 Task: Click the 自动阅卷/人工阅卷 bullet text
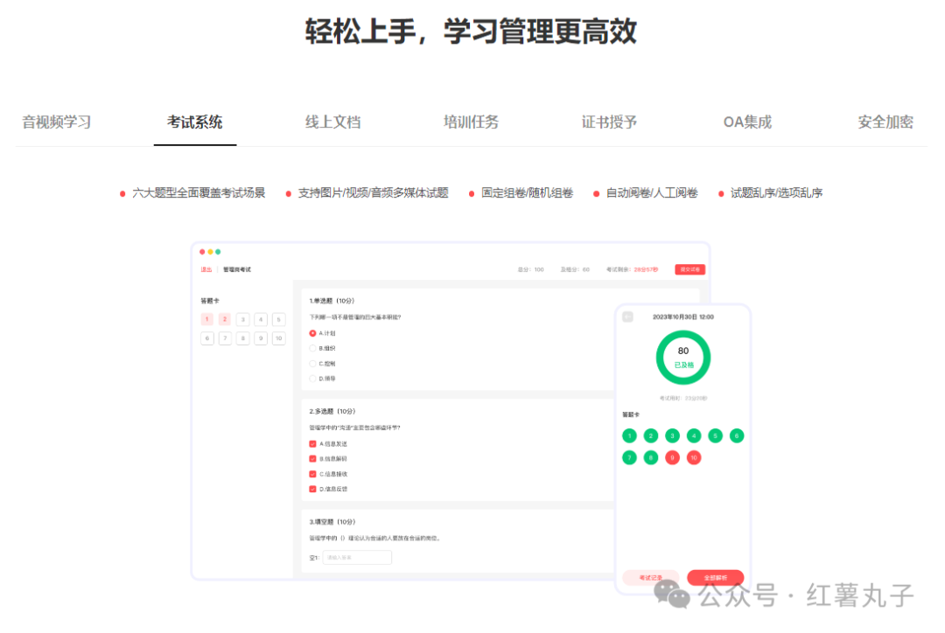pyautogui.click(x=652, y=192)
